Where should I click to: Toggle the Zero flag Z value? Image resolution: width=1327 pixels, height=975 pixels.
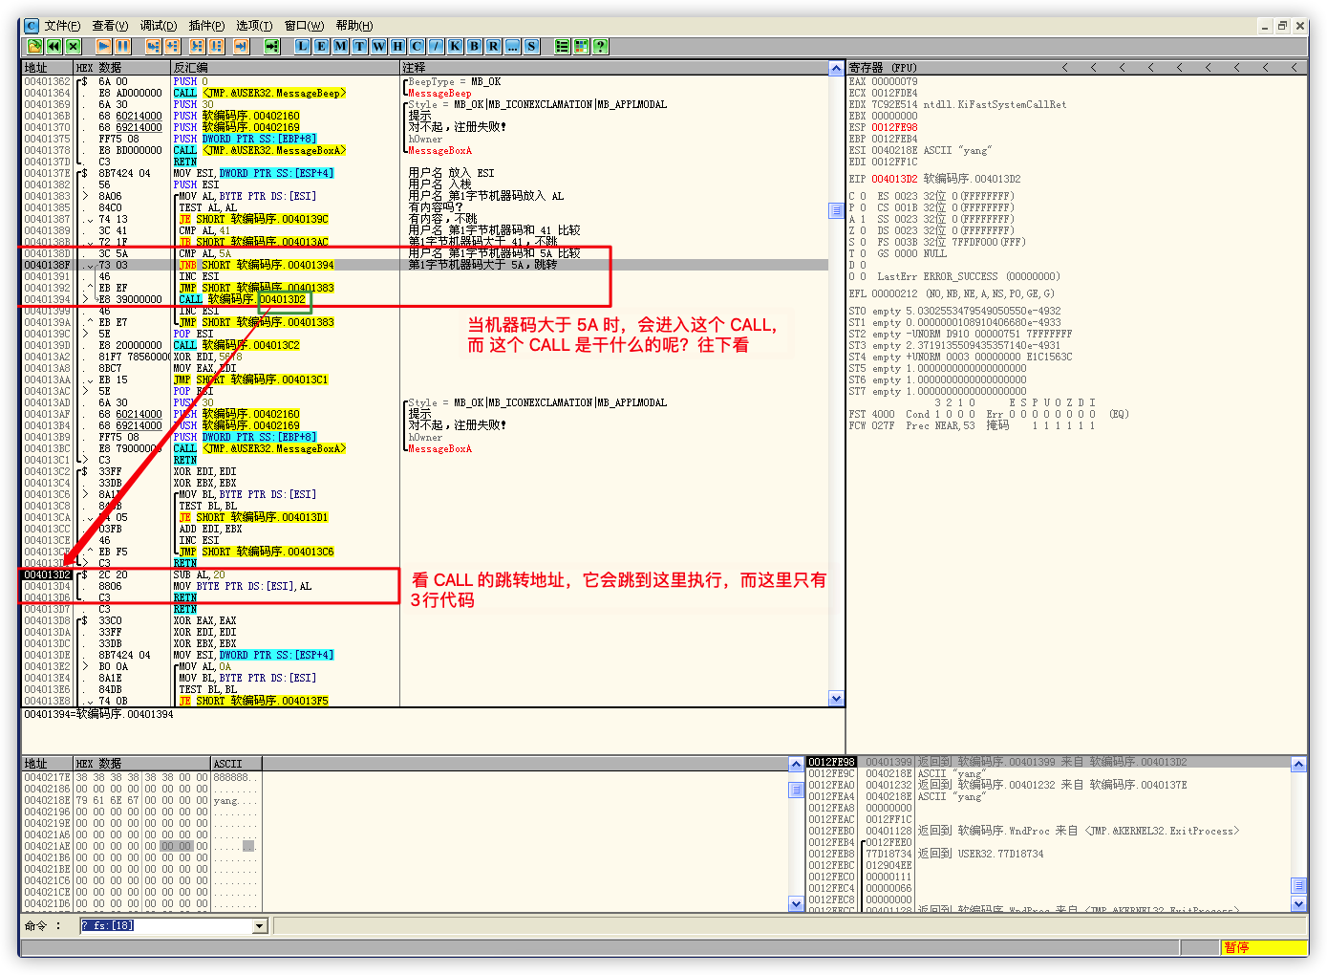tap(863, 230)
